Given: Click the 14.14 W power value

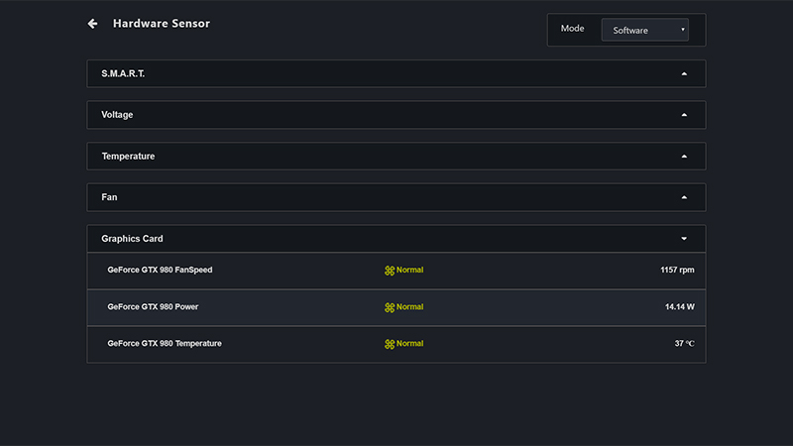Looking at the screenshot, I should tap(679, 307).
